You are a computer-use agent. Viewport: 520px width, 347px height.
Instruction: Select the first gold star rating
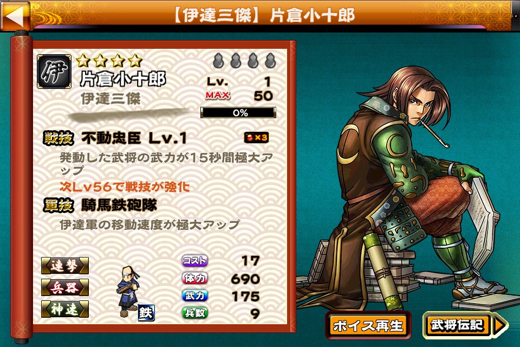pyautogui.click(x=83, y=61)
